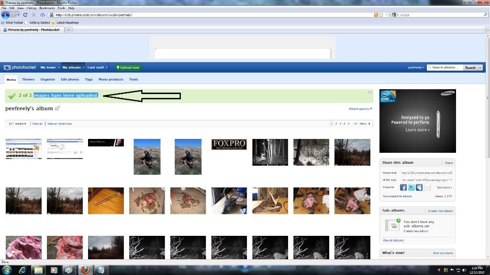Image resolution: width=490 pixels, height=275 pixels.
Task: Expand the 811 media dropdown
Action: 18,123
